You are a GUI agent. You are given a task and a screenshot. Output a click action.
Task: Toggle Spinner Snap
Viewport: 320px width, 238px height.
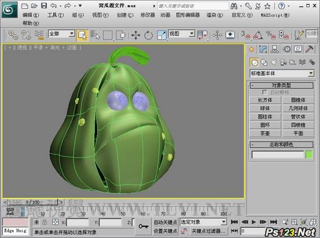click(284, 35)
